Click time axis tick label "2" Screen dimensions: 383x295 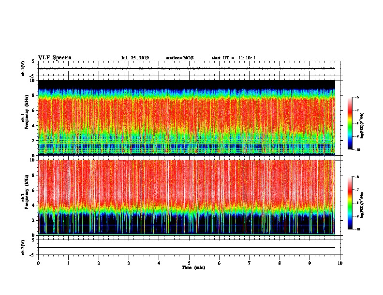[99, 263]
